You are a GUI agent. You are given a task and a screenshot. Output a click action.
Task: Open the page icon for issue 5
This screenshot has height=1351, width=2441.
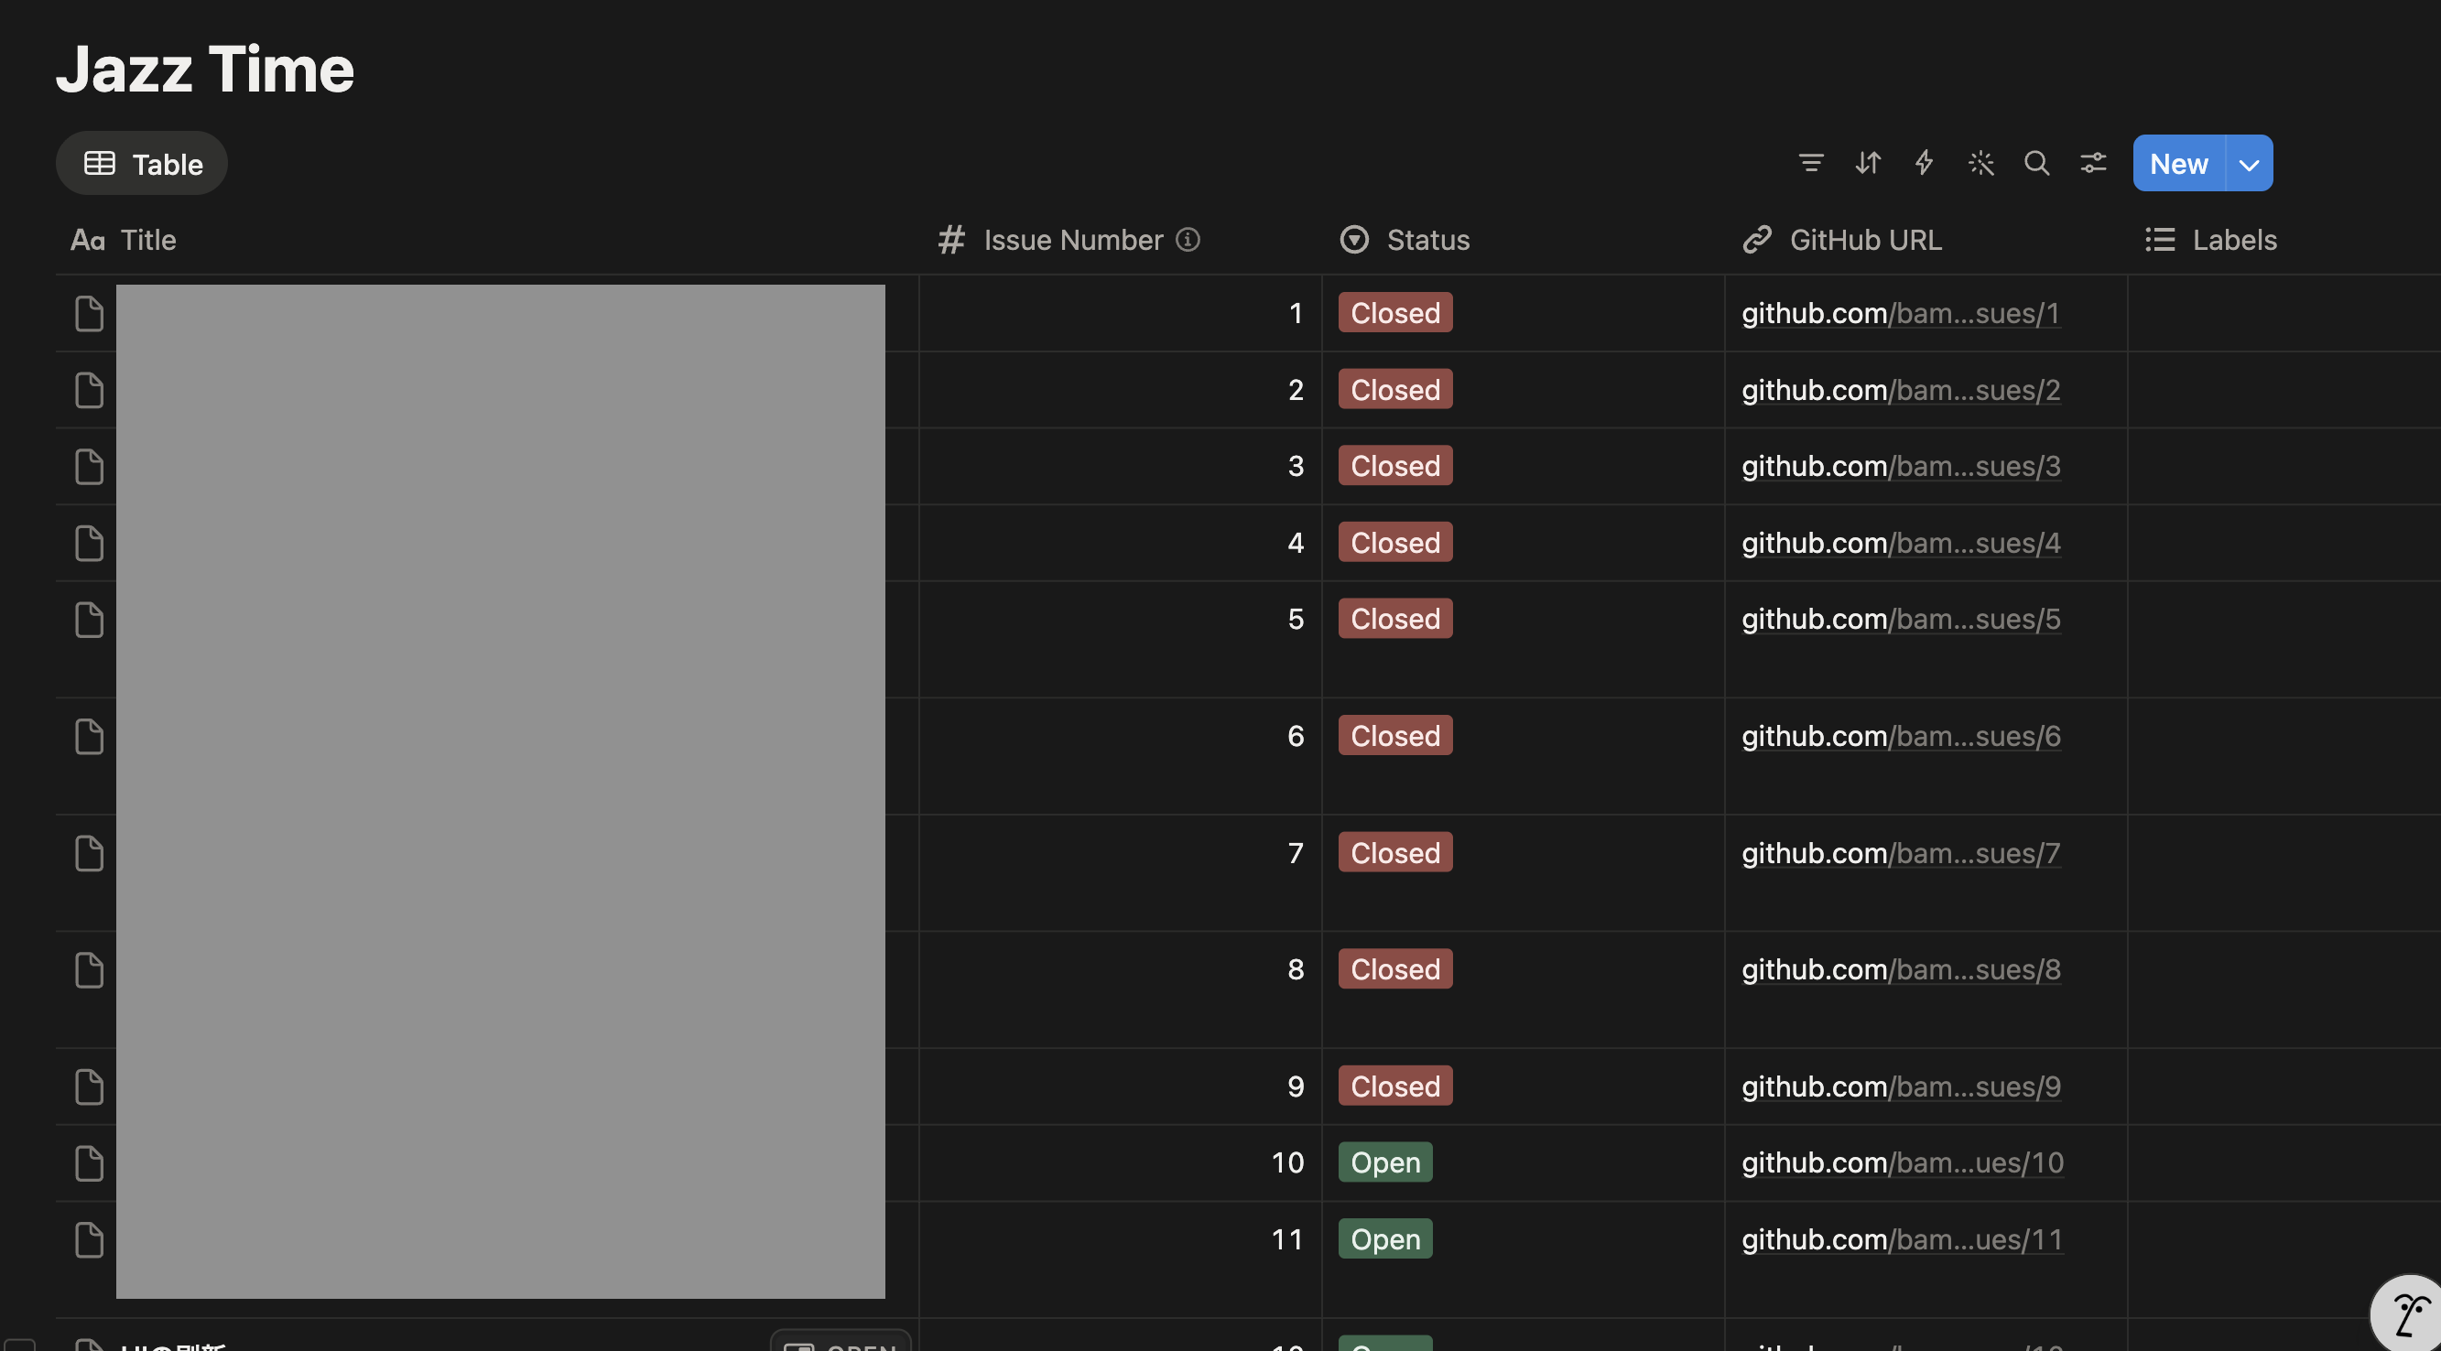pos(89,620)
